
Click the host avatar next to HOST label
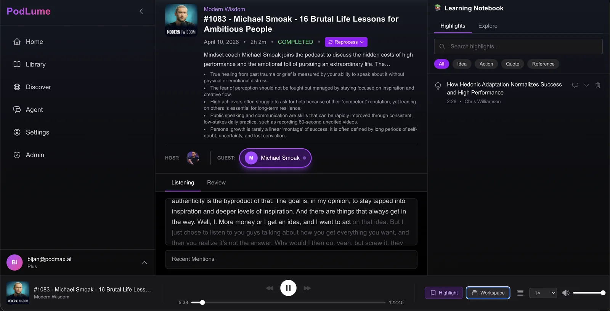coord(193,158)
